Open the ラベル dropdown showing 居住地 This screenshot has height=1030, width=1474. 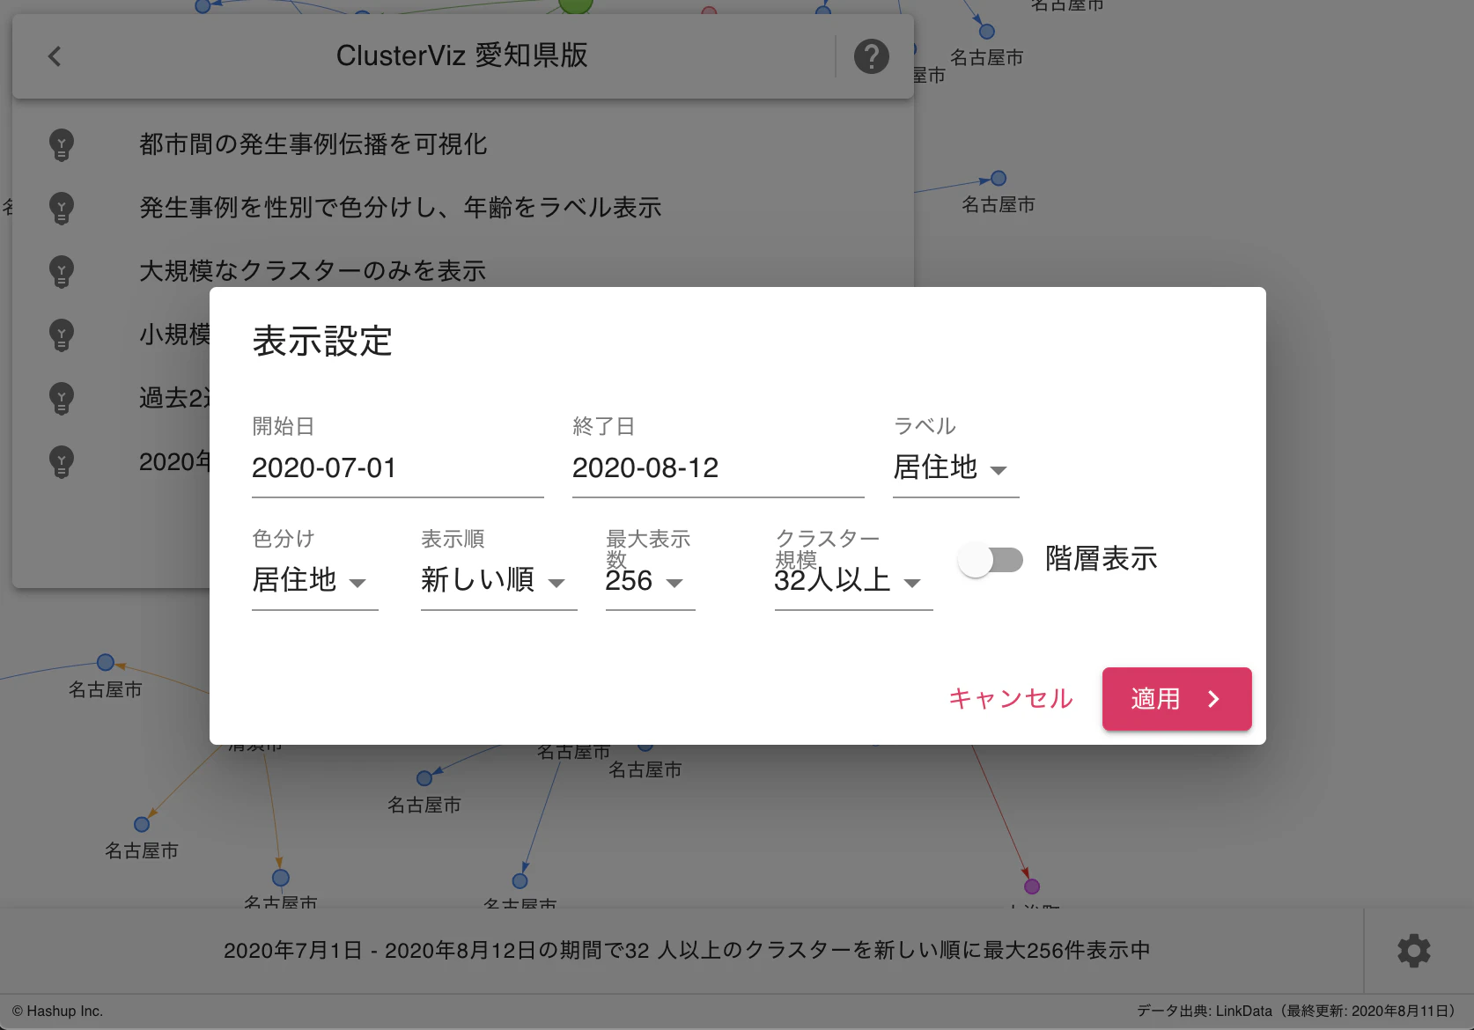point(955,467)
